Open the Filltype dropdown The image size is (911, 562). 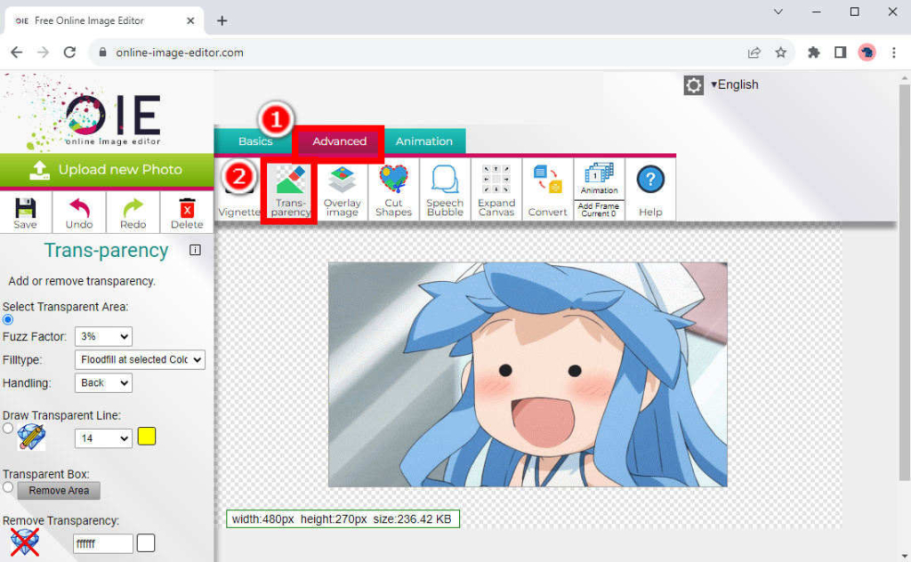(139, 359)
